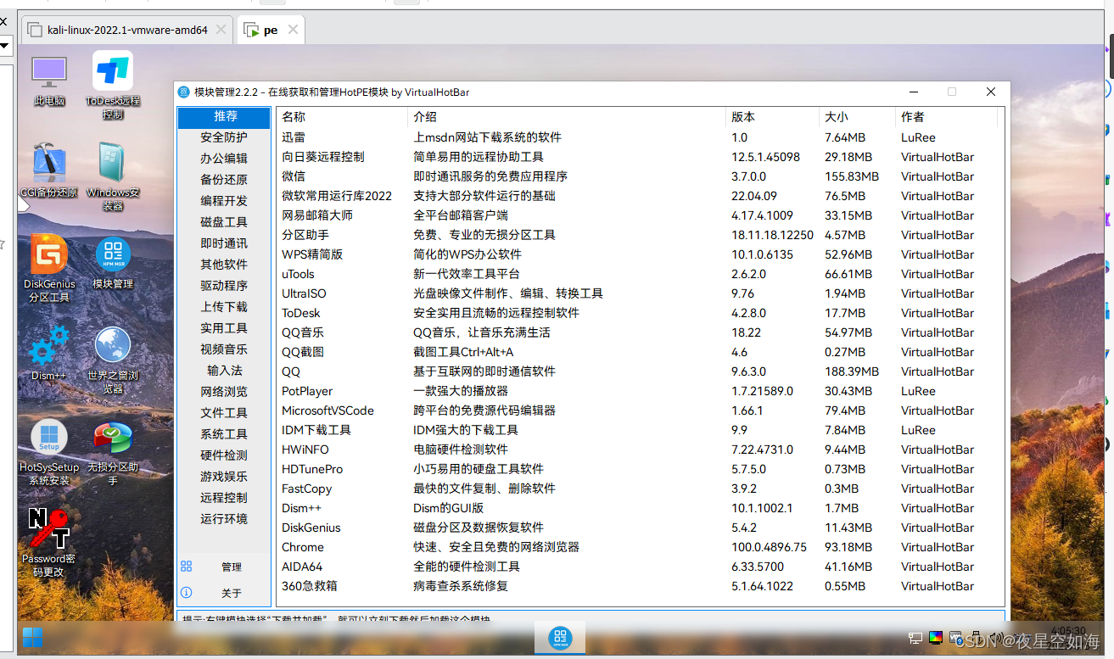Switch to the 驱动程序 category

[225, 286]
